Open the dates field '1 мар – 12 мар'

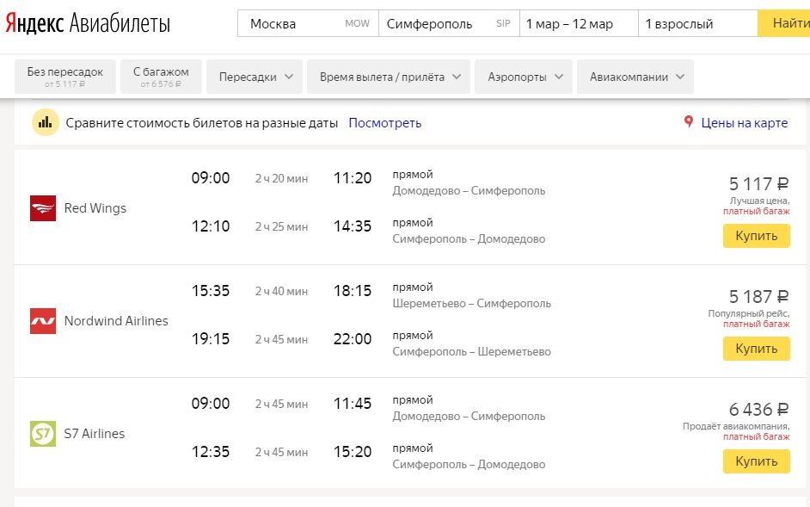coord(579,23)
